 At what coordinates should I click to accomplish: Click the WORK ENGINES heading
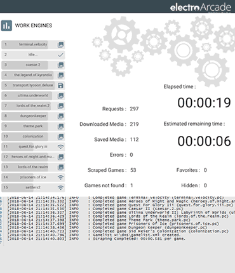(34, 25)
